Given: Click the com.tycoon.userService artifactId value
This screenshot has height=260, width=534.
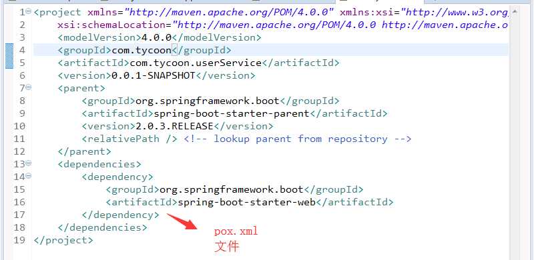Looking at the screenshot, I should 196,63.
